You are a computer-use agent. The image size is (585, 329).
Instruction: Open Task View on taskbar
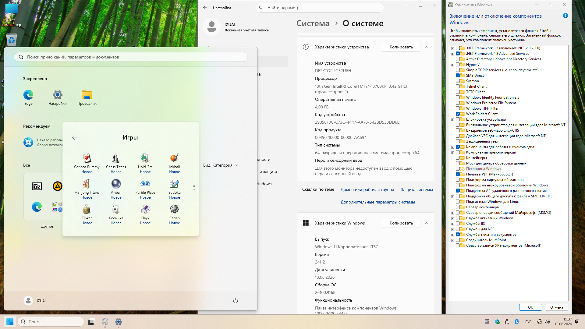pyautogui.click(x=91, y=322)
